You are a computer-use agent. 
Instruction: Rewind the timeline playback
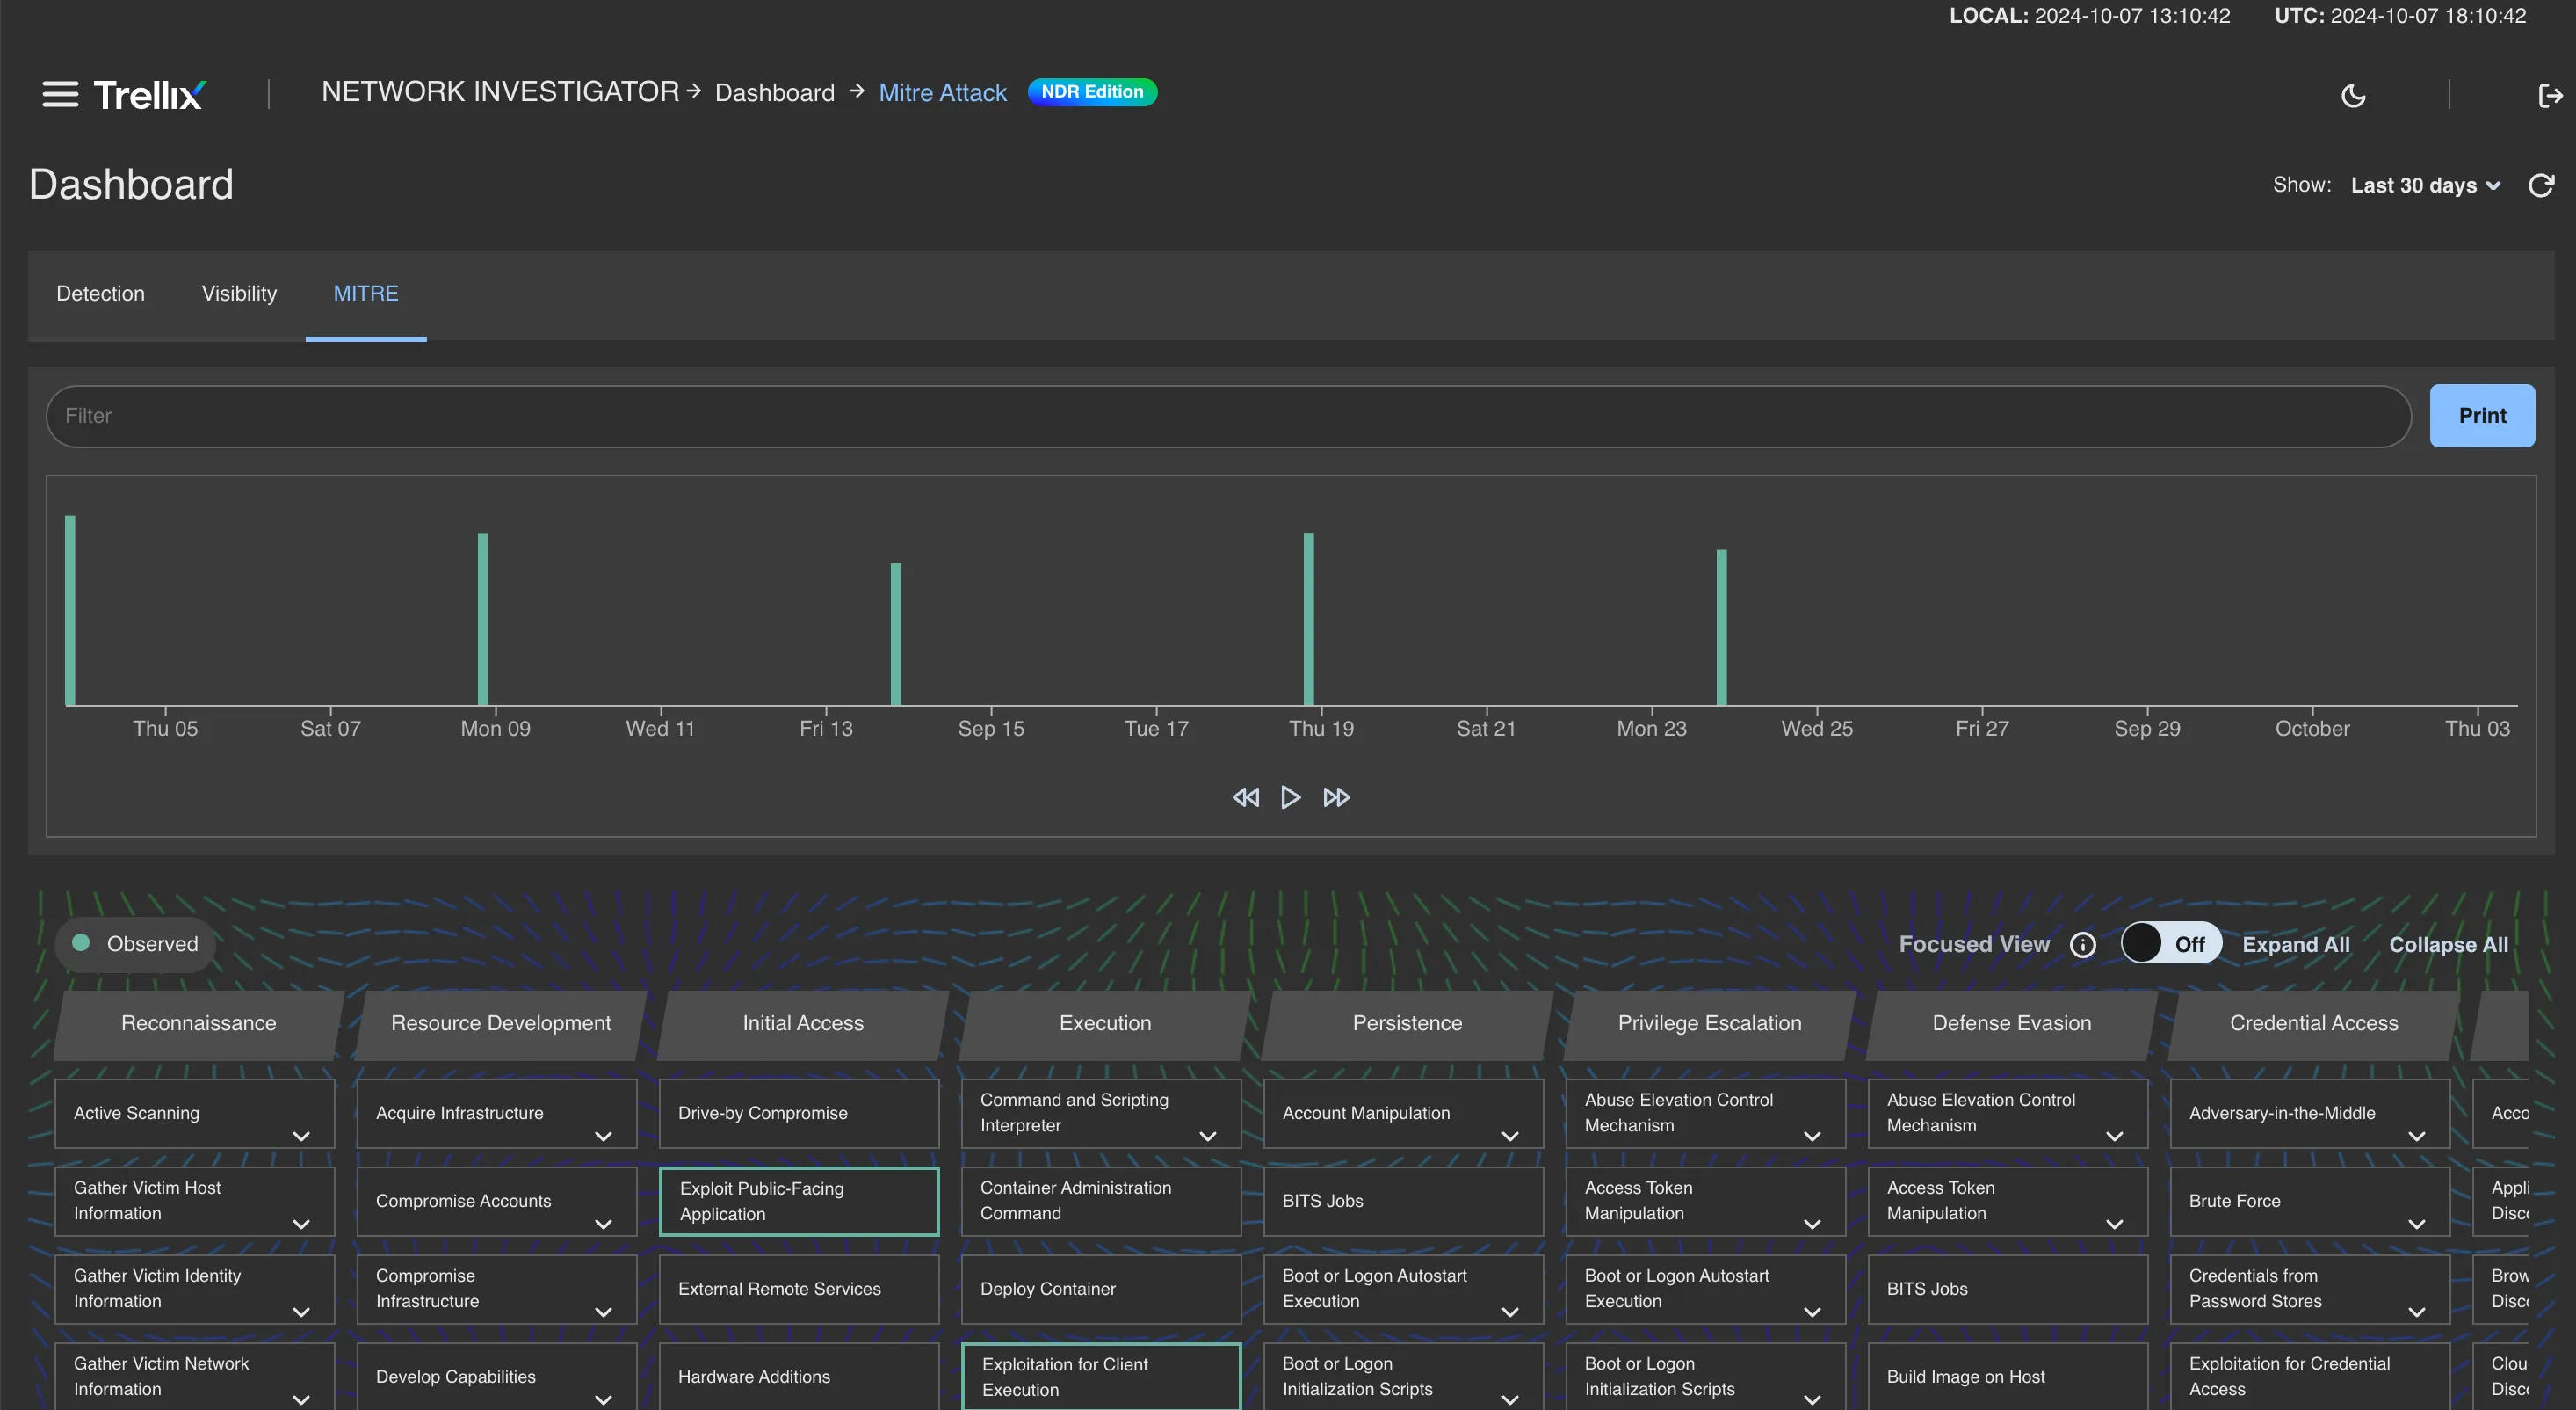click(1246, 797)
